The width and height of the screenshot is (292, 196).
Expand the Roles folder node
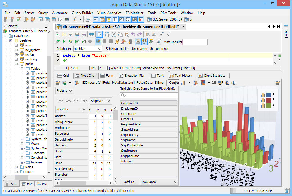pos(16,167)
